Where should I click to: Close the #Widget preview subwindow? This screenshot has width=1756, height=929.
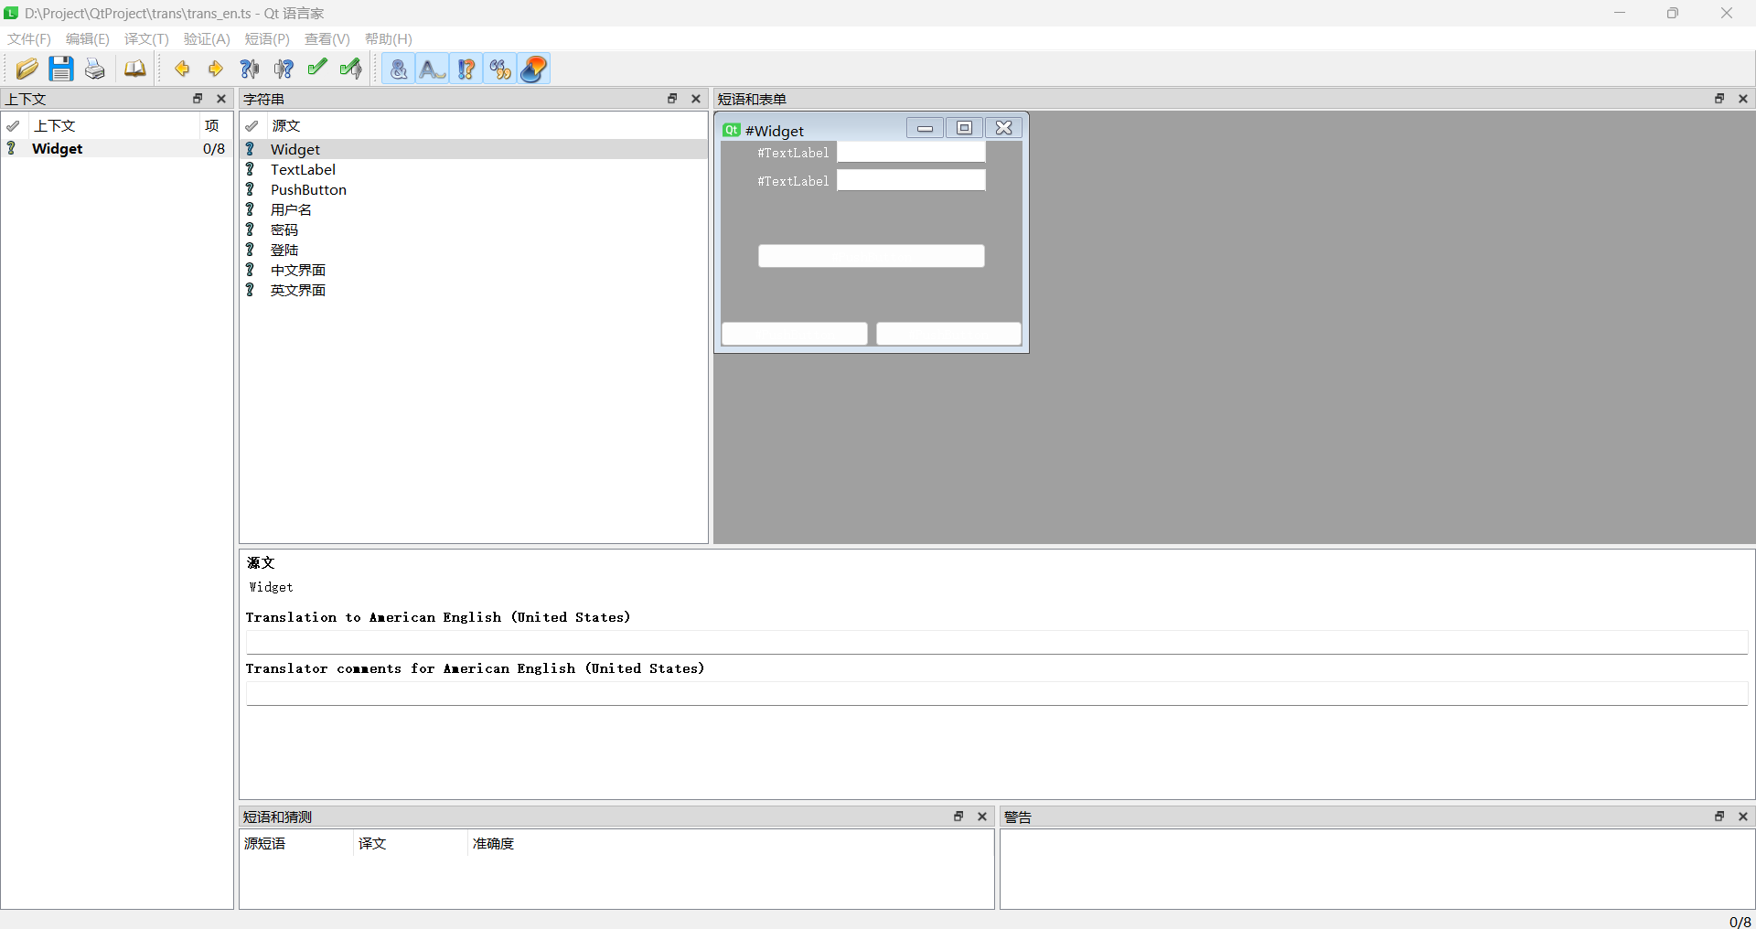(x=1003, y=128)
